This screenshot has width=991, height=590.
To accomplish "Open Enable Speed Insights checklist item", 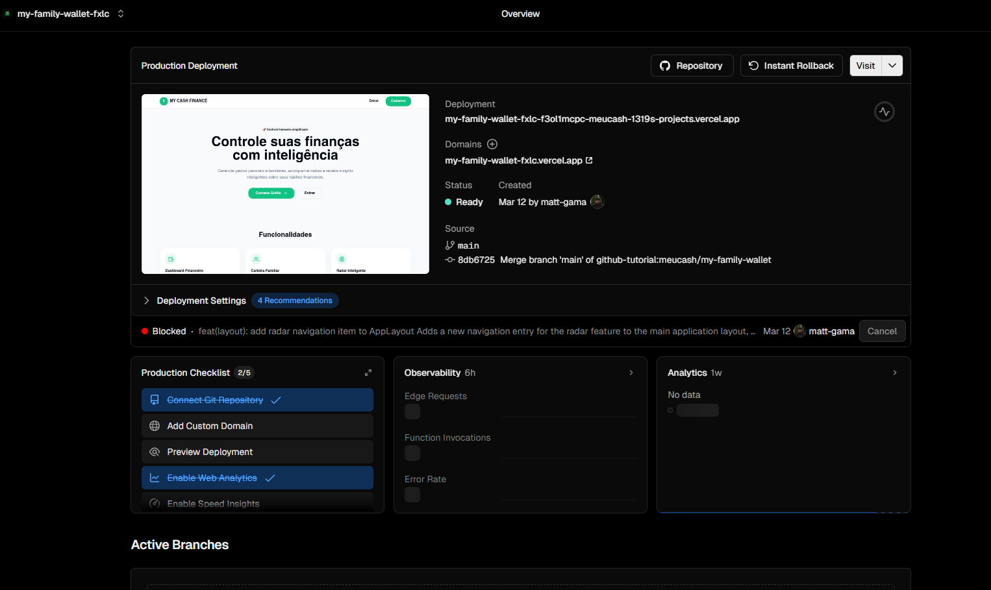I will point(257,502).
